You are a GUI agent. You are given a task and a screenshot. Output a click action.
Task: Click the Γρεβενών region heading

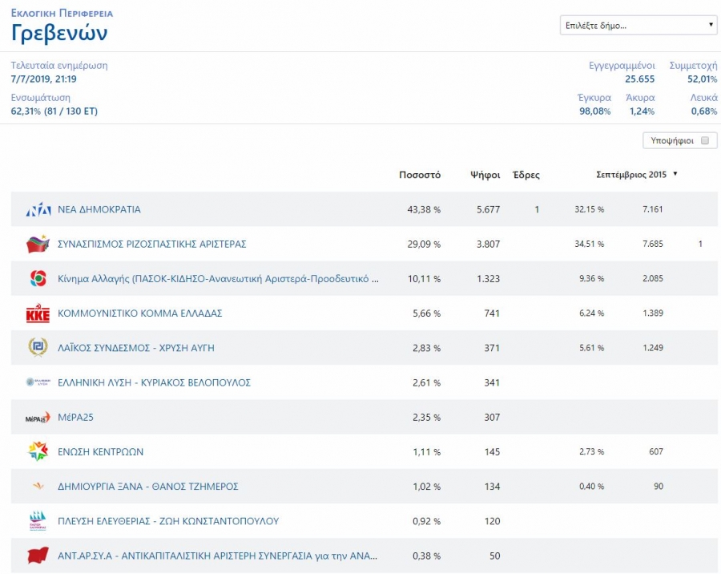click(x=59, y=34)
